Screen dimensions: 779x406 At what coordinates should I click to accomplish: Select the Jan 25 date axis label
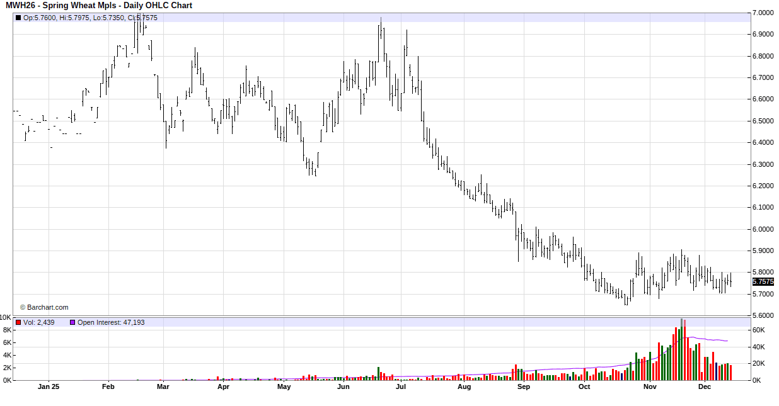pos(49,387)
